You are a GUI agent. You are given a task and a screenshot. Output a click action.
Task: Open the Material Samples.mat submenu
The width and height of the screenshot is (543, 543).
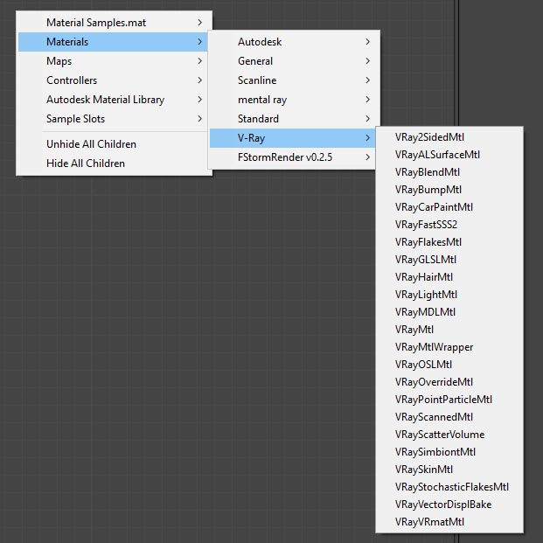pyautogui.click(x=113, y=23)
